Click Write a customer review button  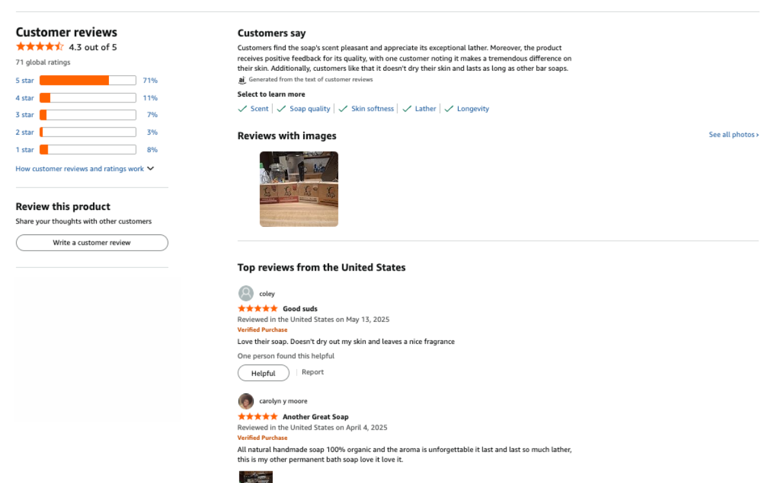[92, 243]
